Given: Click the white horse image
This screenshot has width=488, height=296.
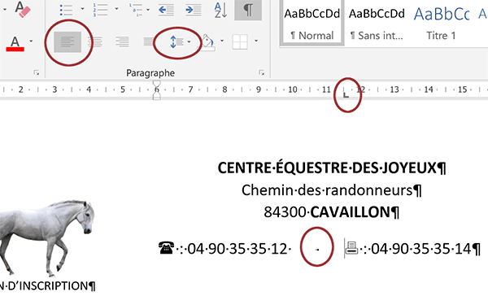Looking at the screenshot, I should (46, 238).
